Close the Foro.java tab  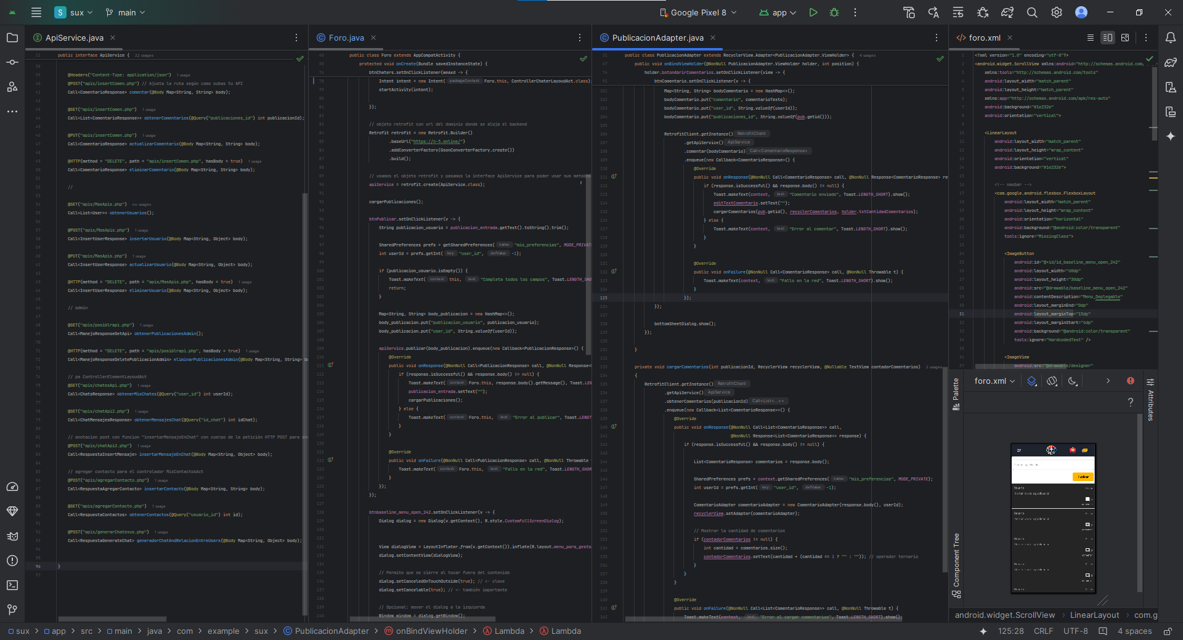(x=373, y=38)
